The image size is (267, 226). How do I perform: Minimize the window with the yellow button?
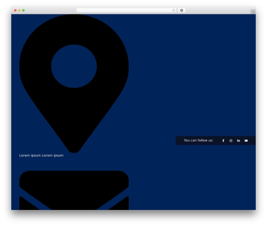pos(19,10)
